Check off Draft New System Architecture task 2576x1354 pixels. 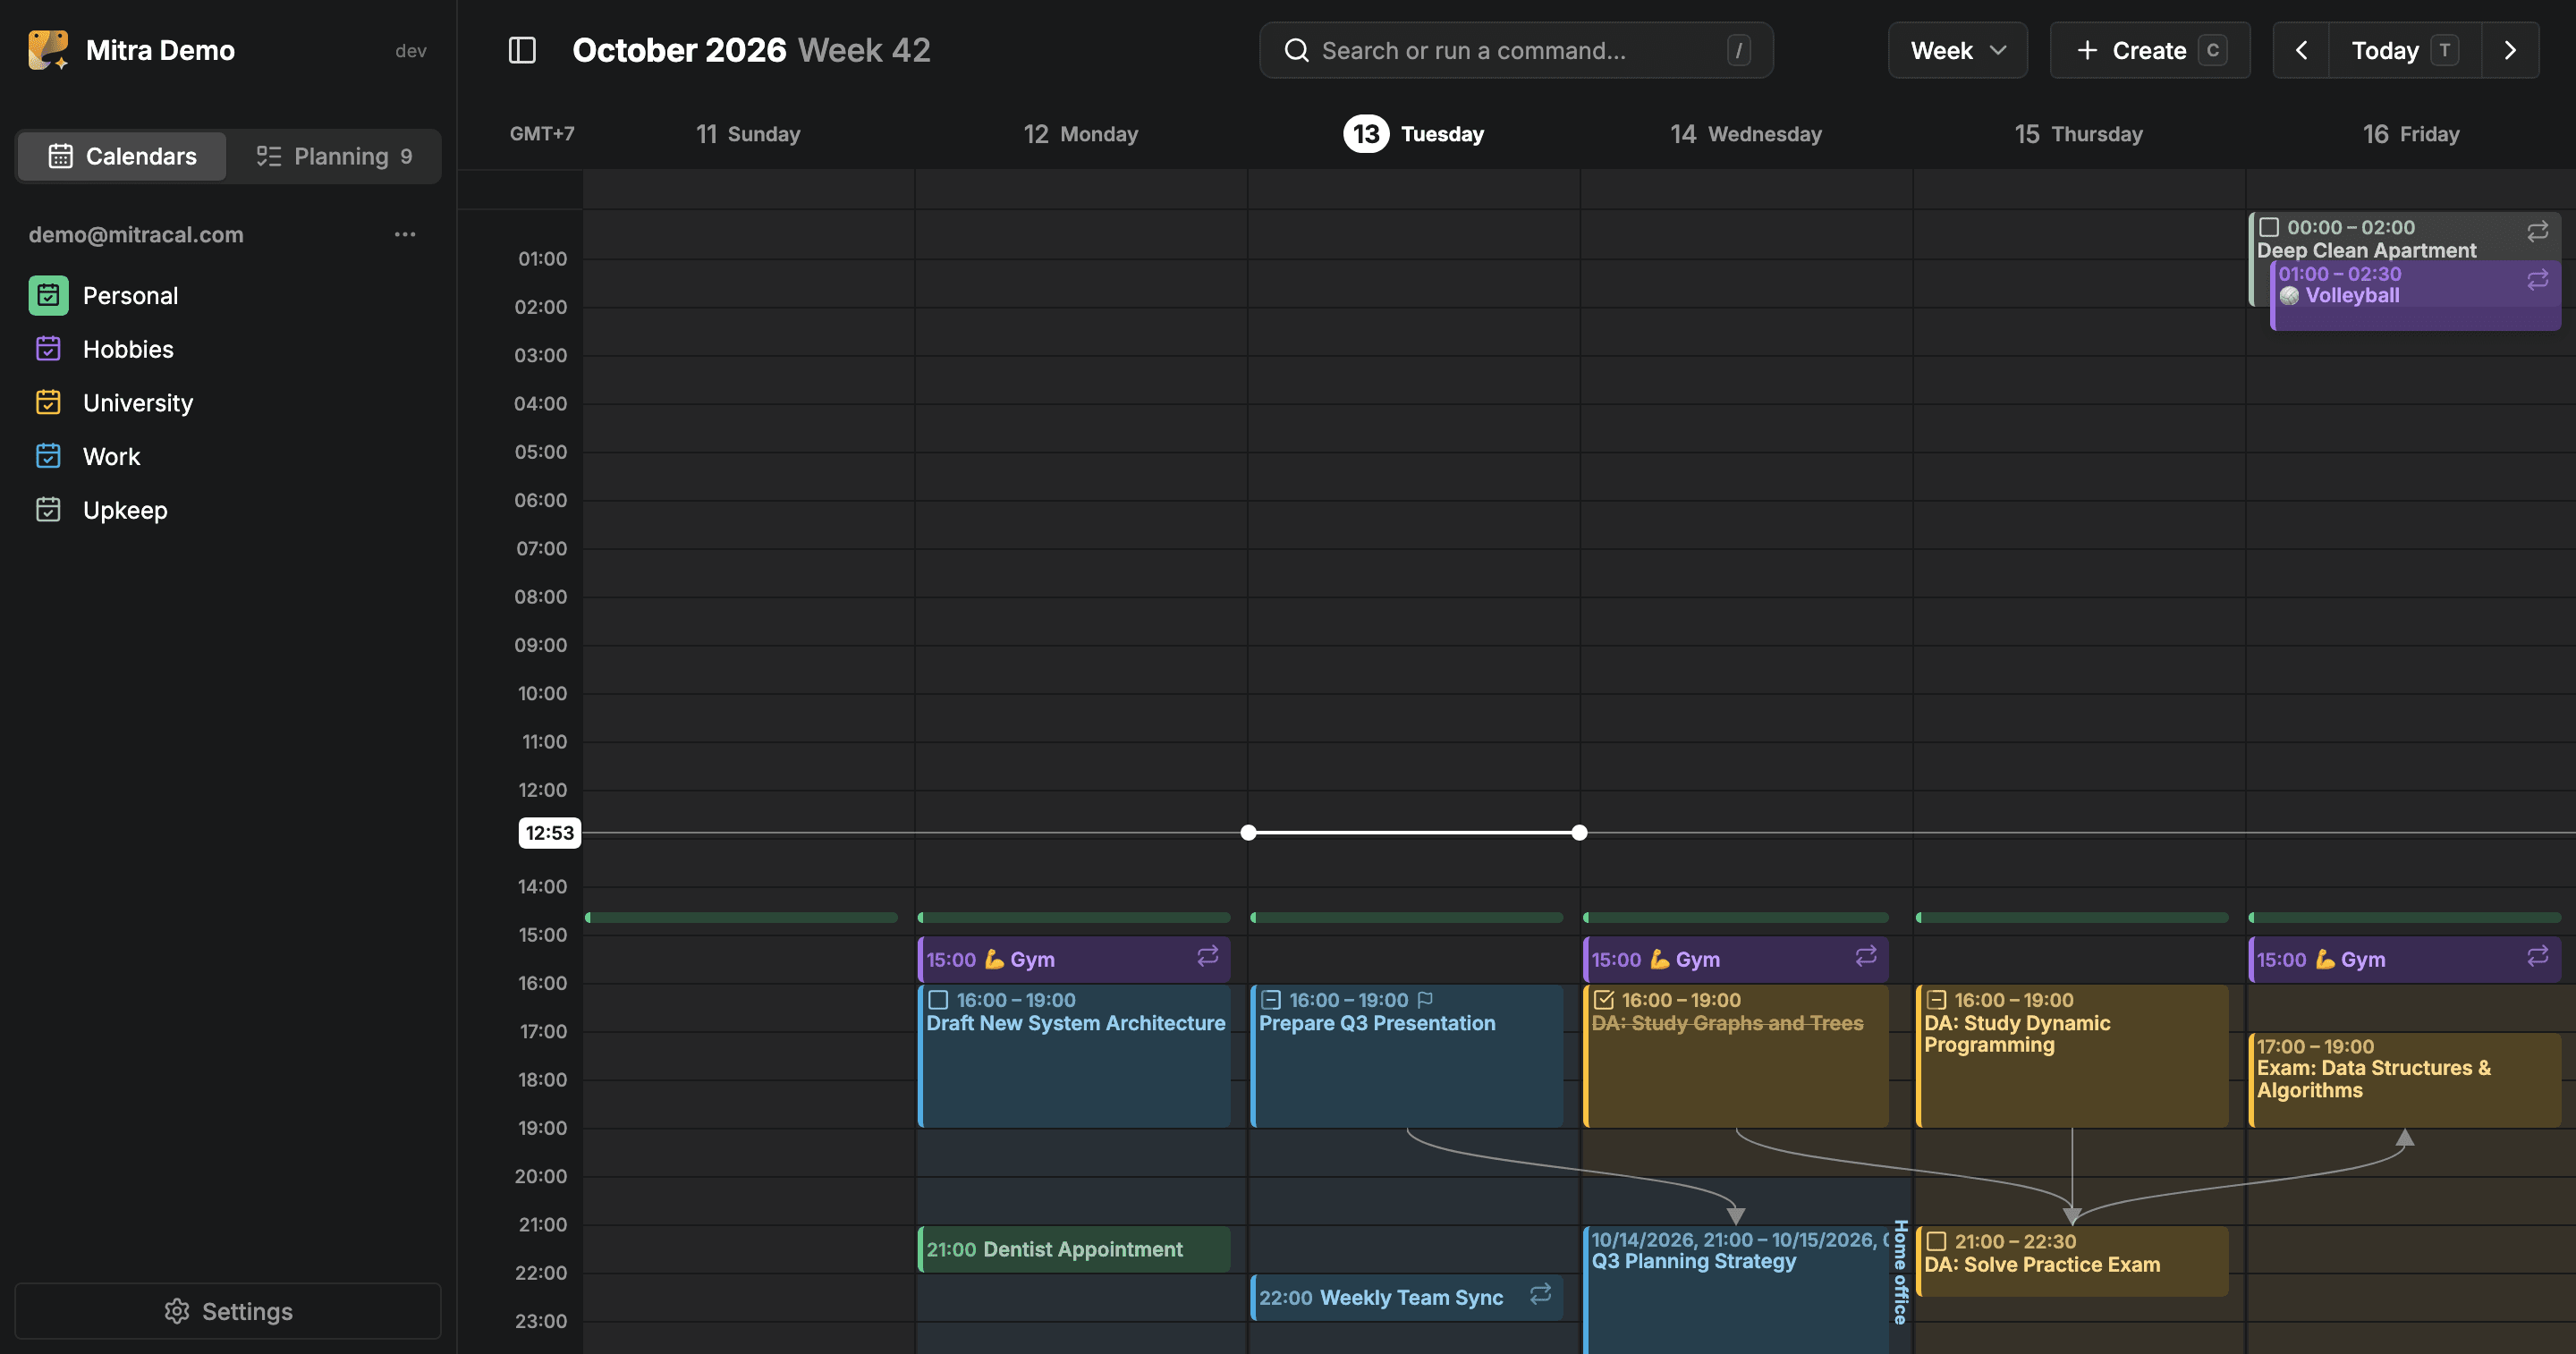tap(938, 1000)
